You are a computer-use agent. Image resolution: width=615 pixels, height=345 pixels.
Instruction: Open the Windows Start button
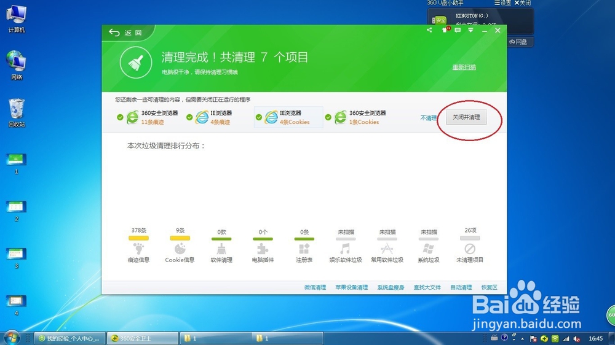coord(11,338)
